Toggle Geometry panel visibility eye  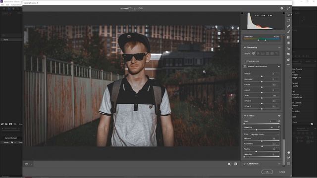(x=279, y=47)
